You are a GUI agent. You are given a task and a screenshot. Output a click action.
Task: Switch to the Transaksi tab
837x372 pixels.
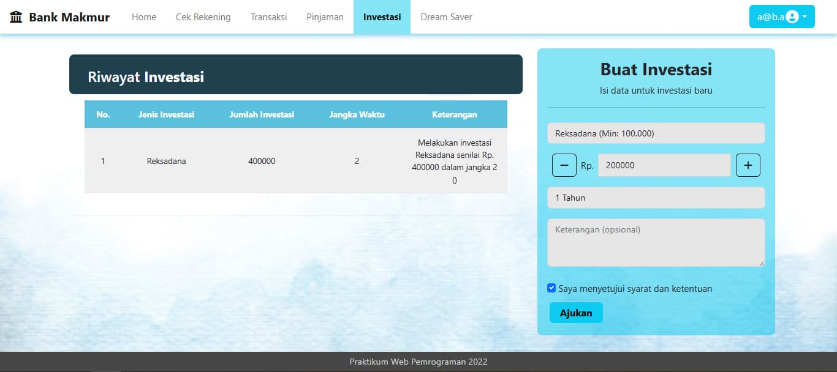tap(268, 17)
